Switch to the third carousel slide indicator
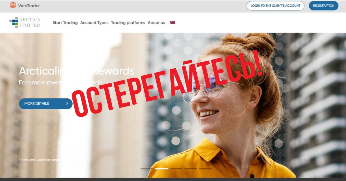 tap(176, 169)
